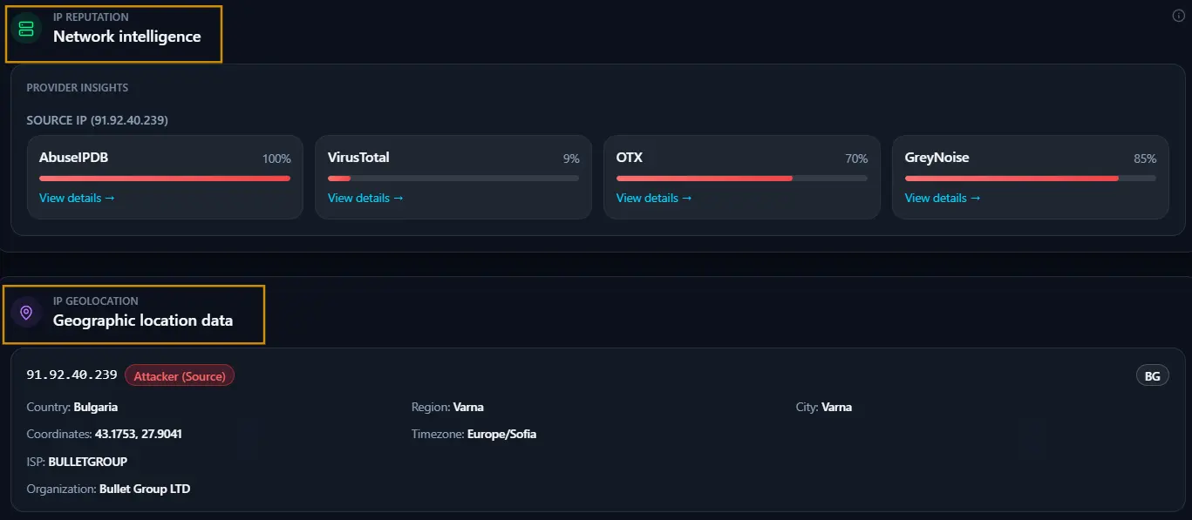Click the Timezone Europe/Sofia value
Image resolution: width=1192 pixels, height=520 pixels.
(x=501, y=434)
